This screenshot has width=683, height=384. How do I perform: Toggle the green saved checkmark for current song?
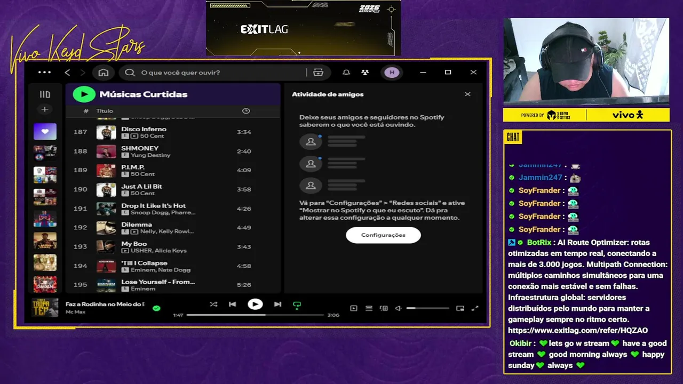156,308
